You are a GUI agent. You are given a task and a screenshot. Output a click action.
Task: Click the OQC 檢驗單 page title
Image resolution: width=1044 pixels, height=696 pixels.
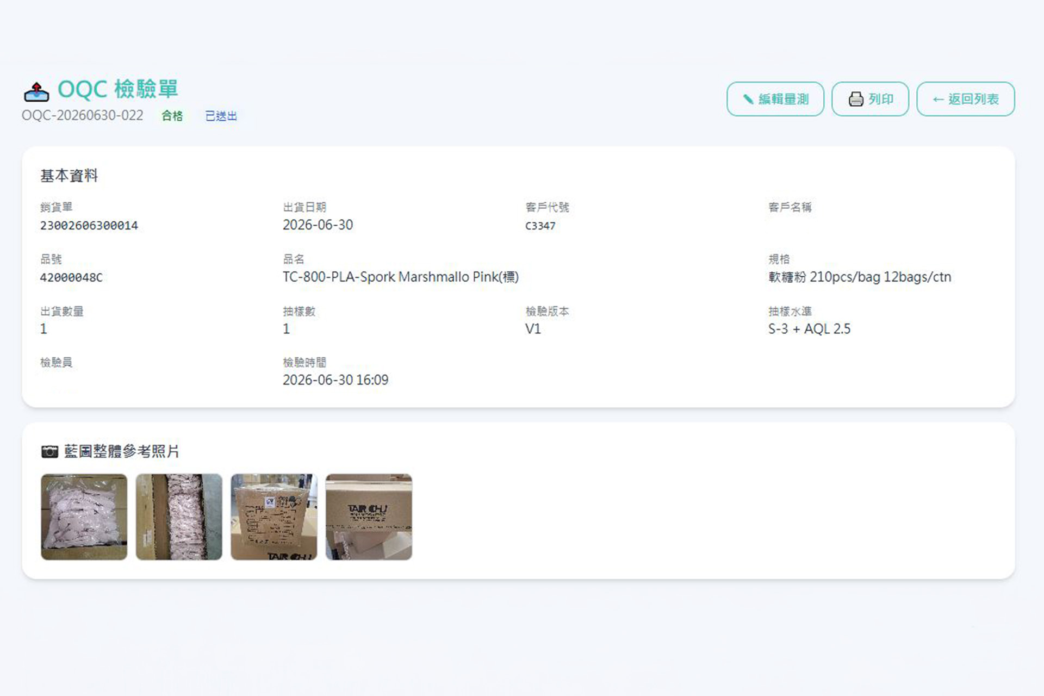118,89
